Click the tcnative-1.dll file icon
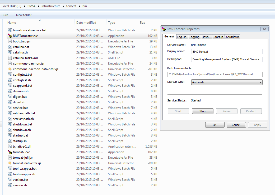 [10, 147]
